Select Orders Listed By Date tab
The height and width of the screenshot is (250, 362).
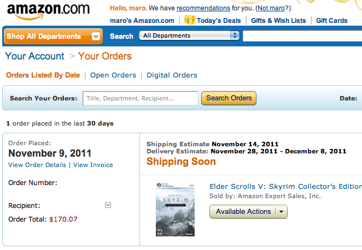coord(43,75)
